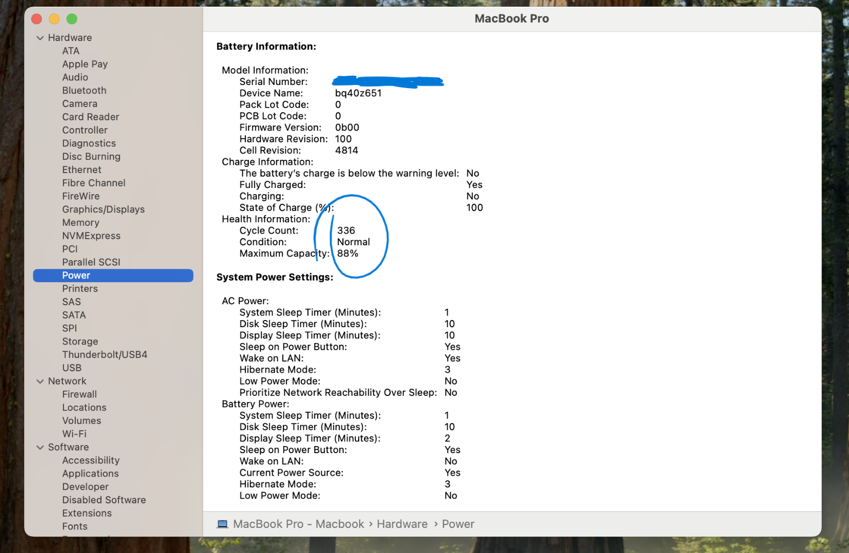Select Developer under Software

click(86, 487)
